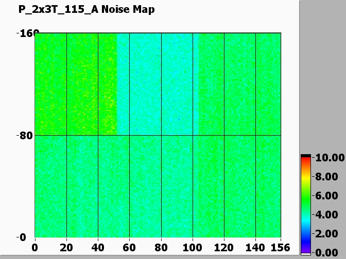Select the purple band near the legend bottom
This screenshot has width=346, height=259.
point(306,248)
